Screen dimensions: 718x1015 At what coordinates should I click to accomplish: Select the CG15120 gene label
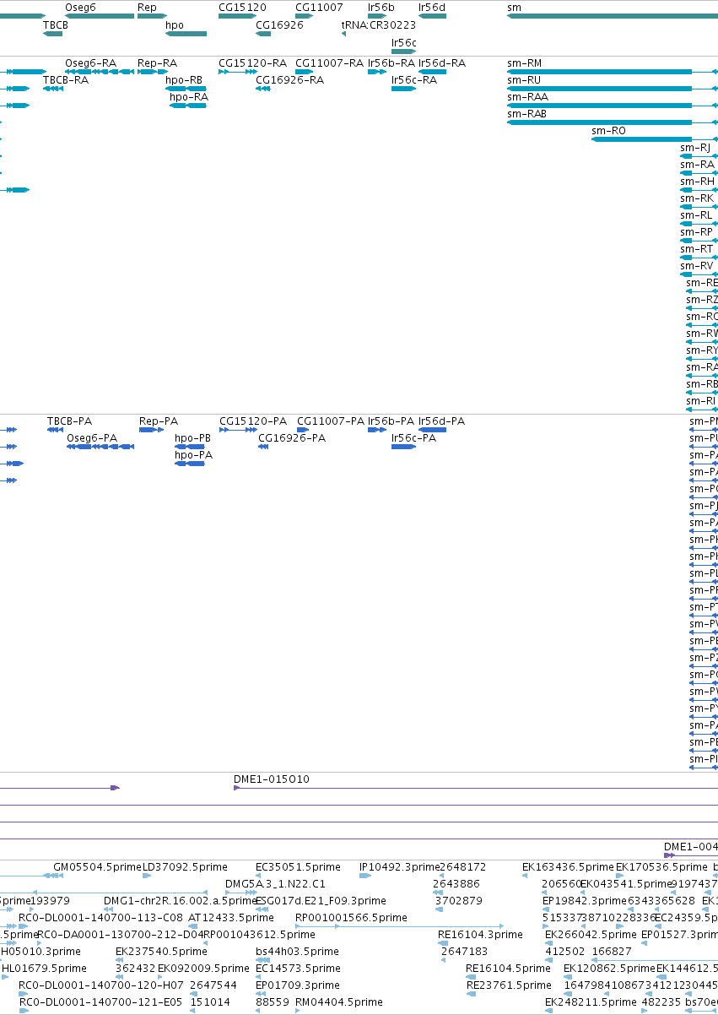[243, 7]
